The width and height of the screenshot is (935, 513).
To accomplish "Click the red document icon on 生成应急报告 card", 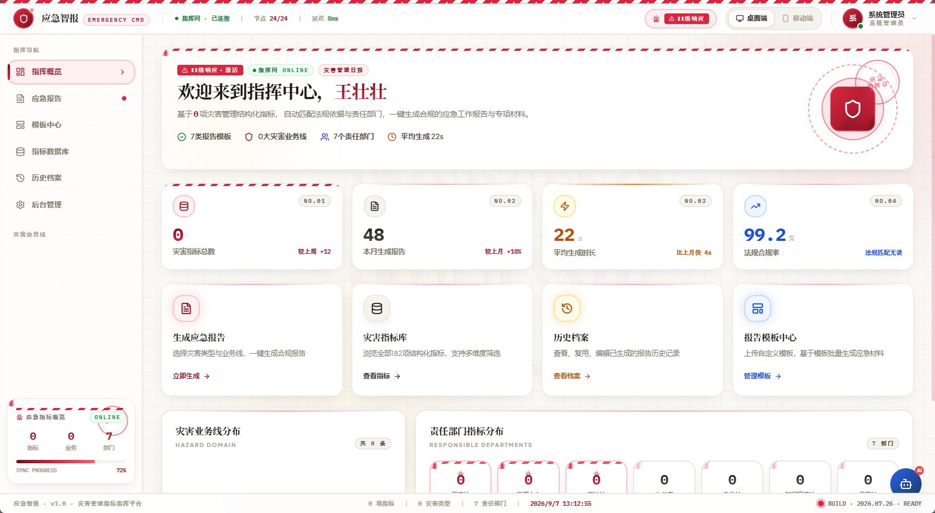I will coord(186,308).
